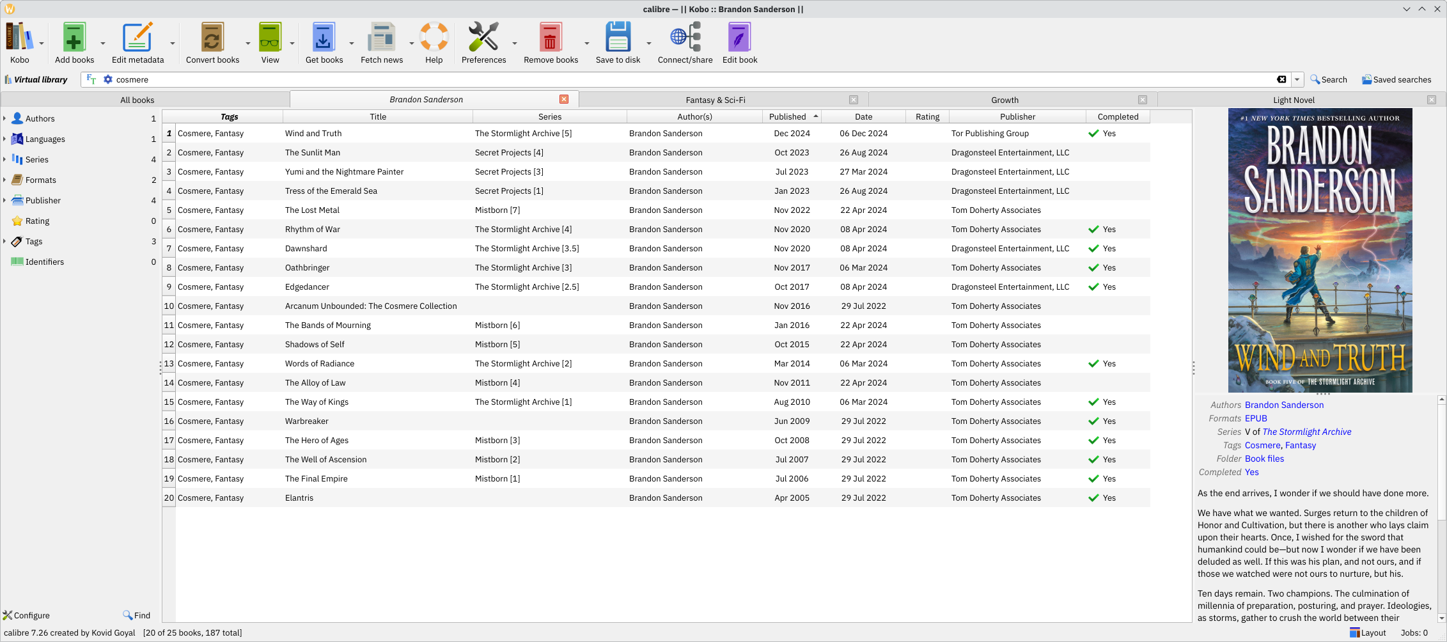Click the View book icon

(x=270, y=37)
